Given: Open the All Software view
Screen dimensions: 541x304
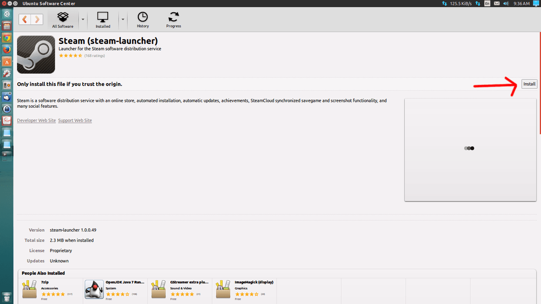Looking at the screenshot, I should (63, 20).
